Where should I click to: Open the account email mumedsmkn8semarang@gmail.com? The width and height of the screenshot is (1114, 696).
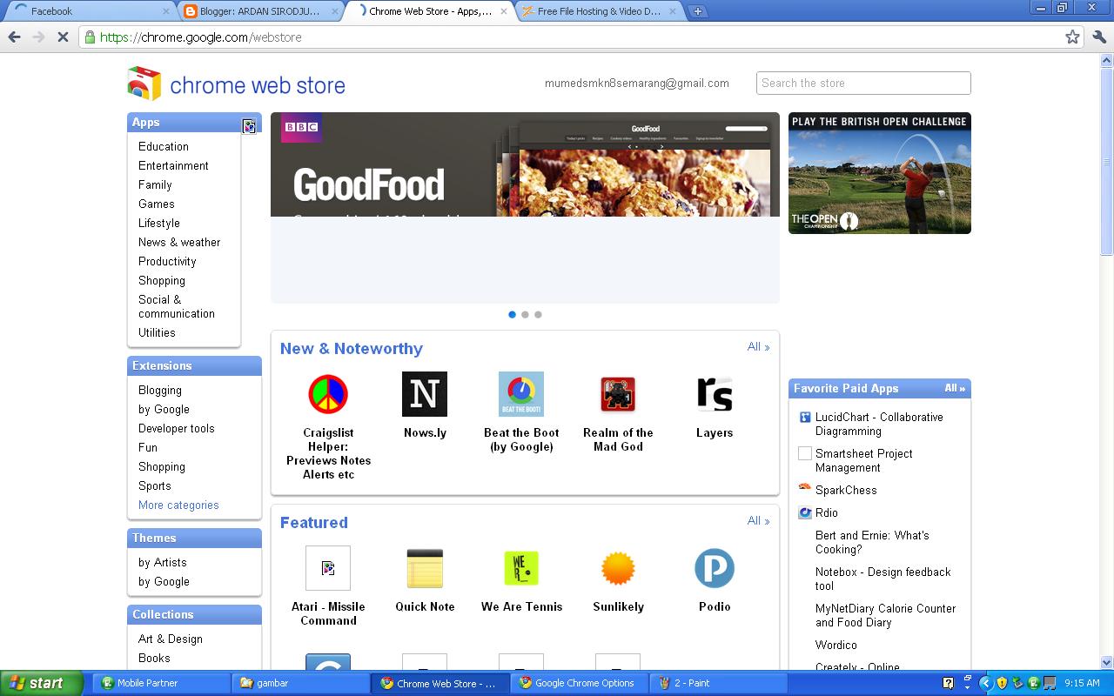point(637,83)
